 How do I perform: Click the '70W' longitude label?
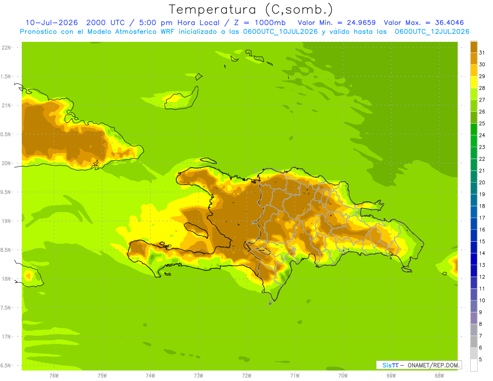343,376
